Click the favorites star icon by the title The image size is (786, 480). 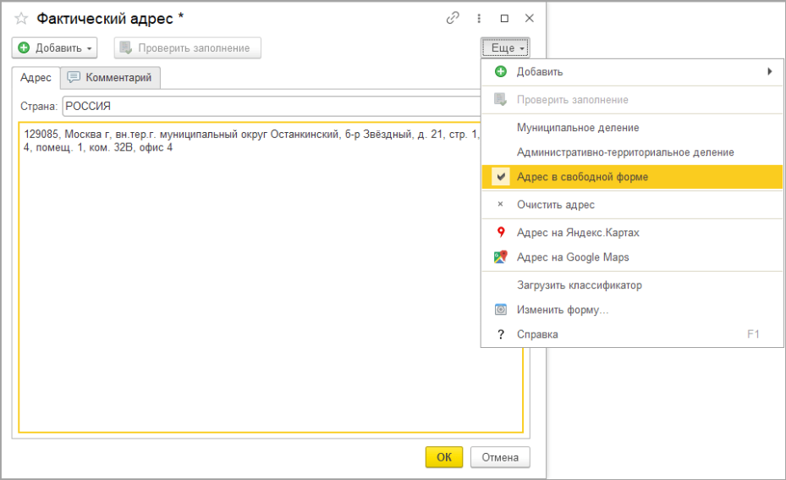tap(21, 19)
